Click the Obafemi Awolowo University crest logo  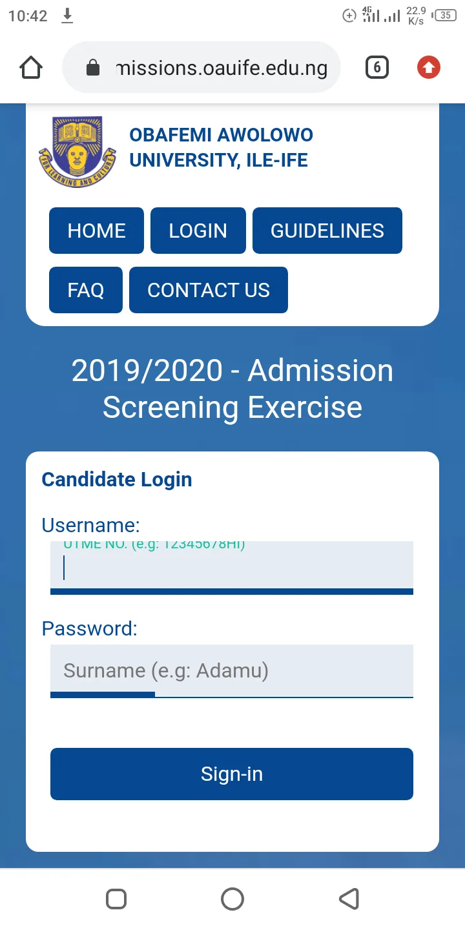[77, 152]
